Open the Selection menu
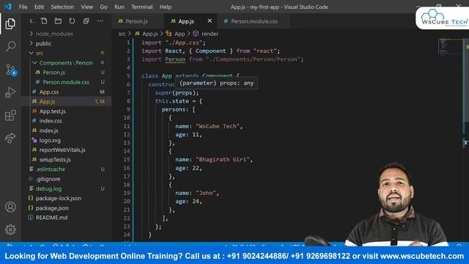The image size is (469, 264). point(62,7)
